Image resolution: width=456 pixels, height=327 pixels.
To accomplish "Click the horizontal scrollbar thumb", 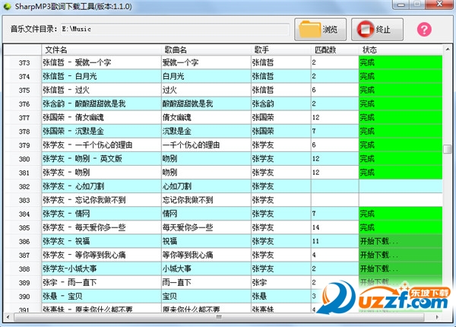I will tap(219, 317).
